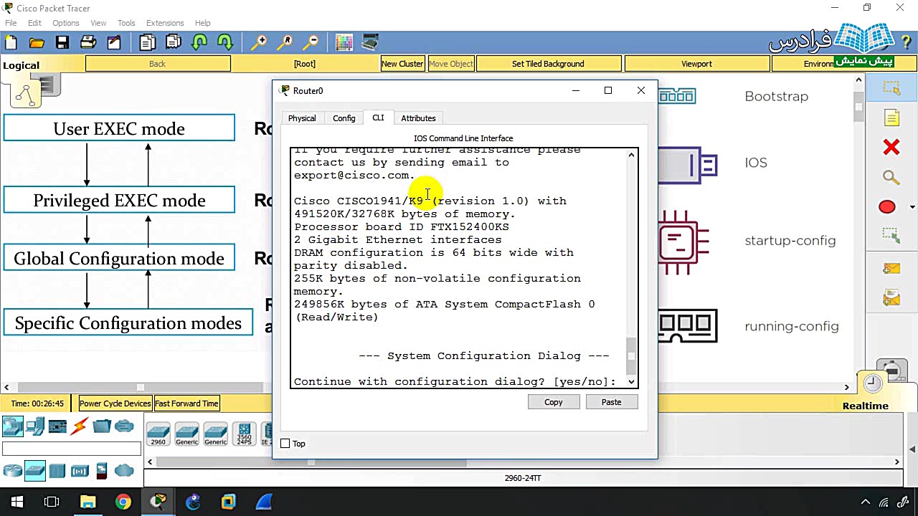918x516 pixels.
Task: Click Power Cycle Devices button
Action: point(115,403)
